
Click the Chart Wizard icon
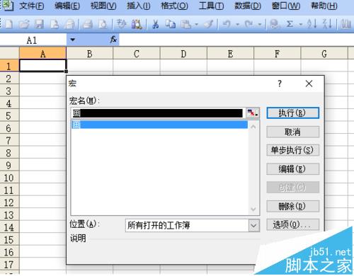click(x=346, y=24)
